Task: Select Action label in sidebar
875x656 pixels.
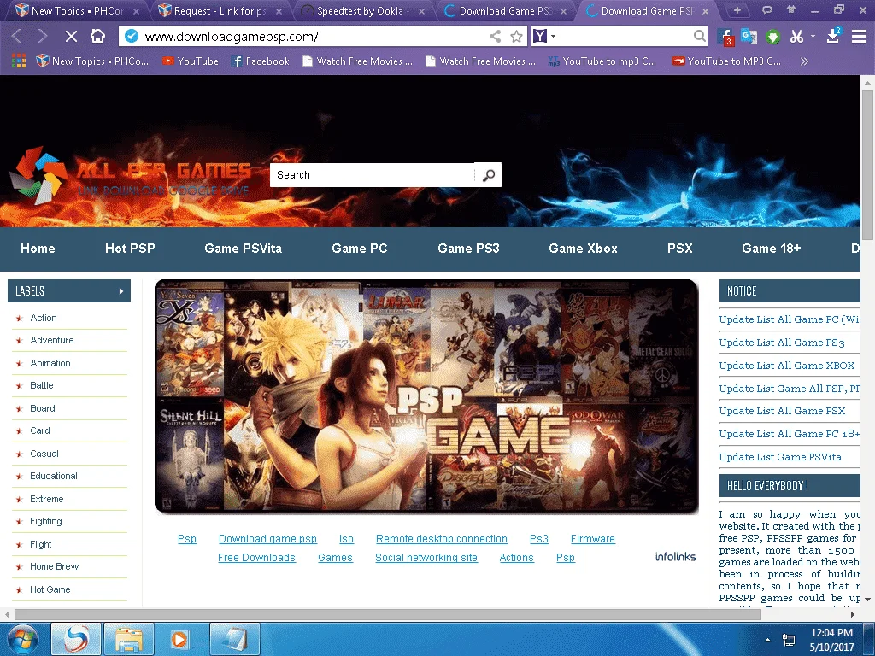Action: (x=44, y=318)
